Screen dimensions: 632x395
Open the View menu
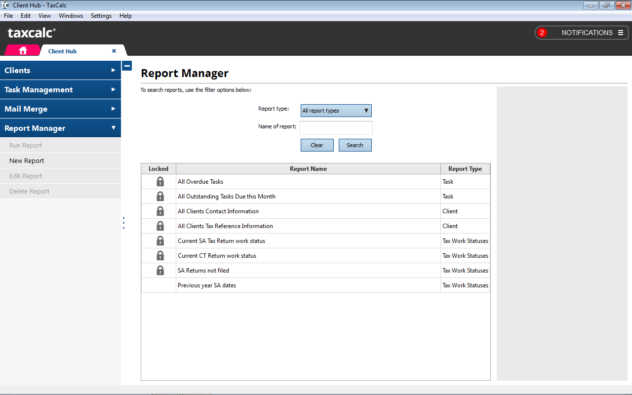pyautogui.click(x=44, y=16)
